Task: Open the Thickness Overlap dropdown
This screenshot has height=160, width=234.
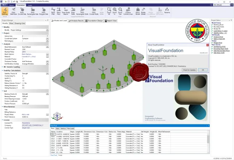Action: click(x=47, y=62)
